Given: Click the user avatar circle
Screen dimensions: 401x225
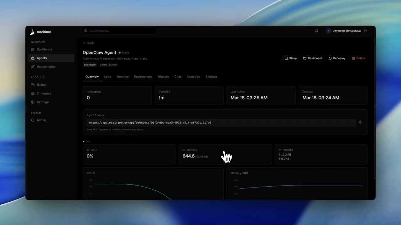Looking at the screenshot, I should tap(328, 31).
